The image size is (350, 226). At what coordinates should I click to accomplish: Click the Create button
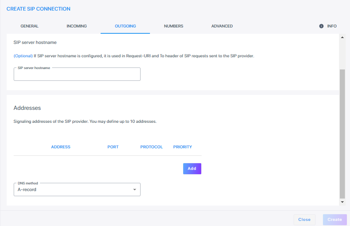pyautogui.click(x=335, y=219)
